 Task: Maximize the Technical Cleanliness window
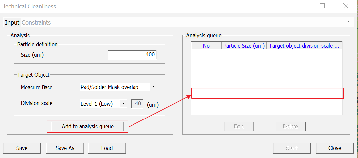(322, 6)
